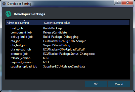Click the title bar application icon

4,4
